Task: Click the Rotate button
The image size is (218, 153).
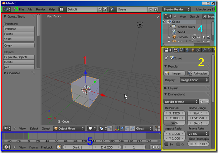Action: (x=19, y=34)
